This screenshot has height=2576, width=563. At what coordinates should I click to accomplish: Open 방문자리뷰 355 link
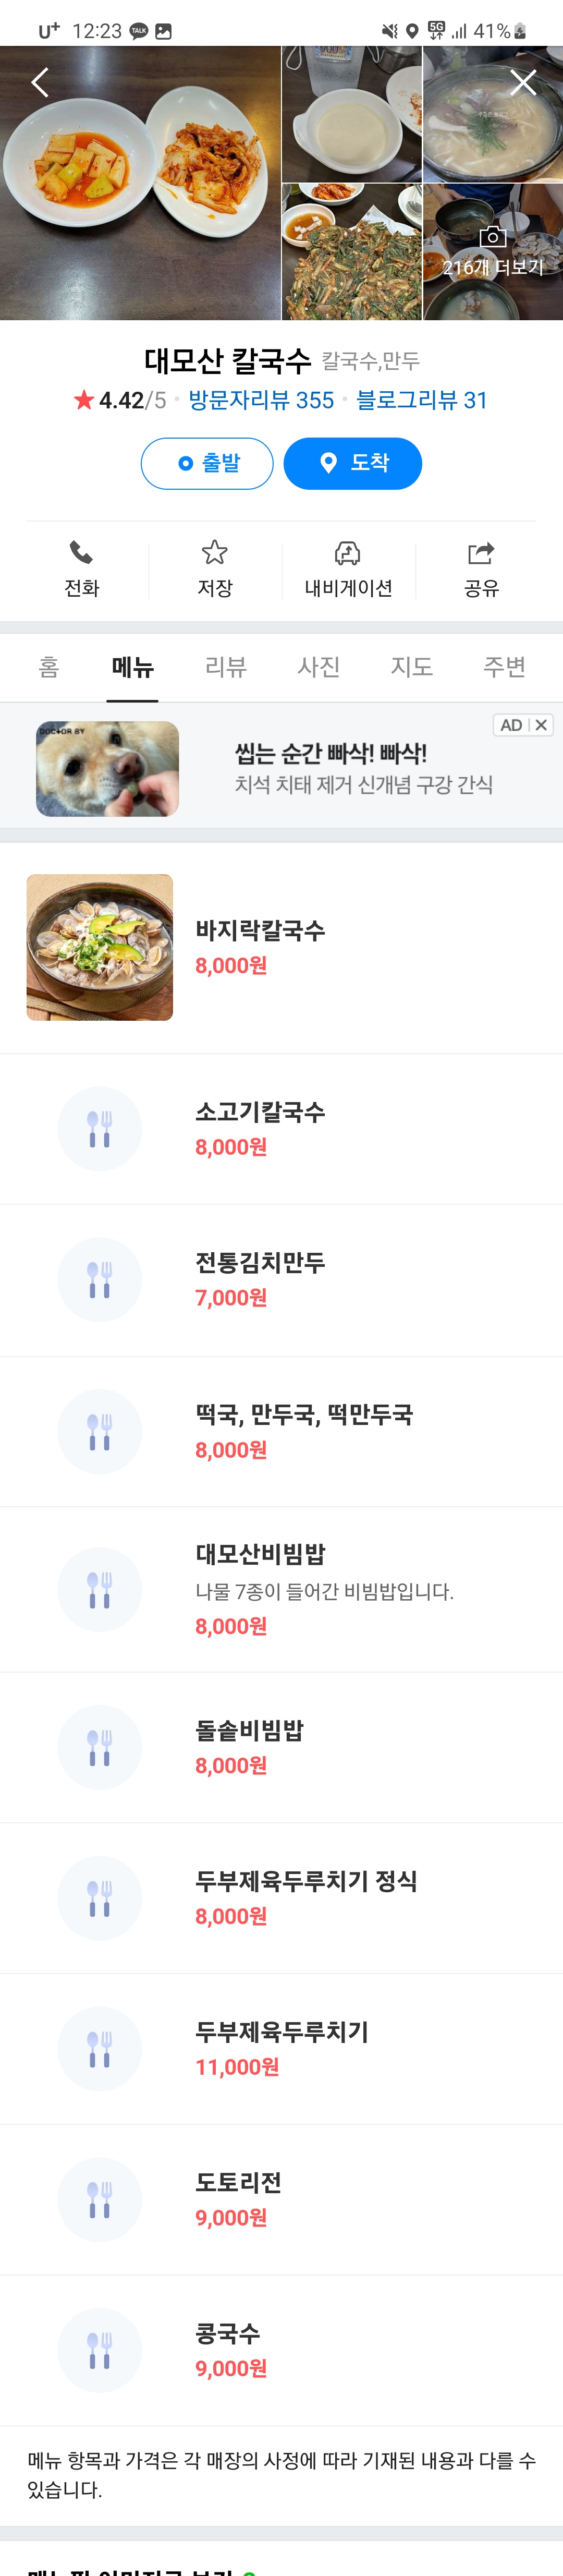click(261, 401)
